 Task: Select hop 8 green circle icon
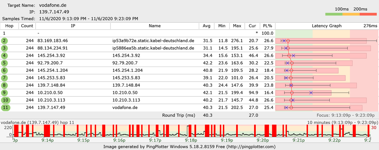point(4,85)
